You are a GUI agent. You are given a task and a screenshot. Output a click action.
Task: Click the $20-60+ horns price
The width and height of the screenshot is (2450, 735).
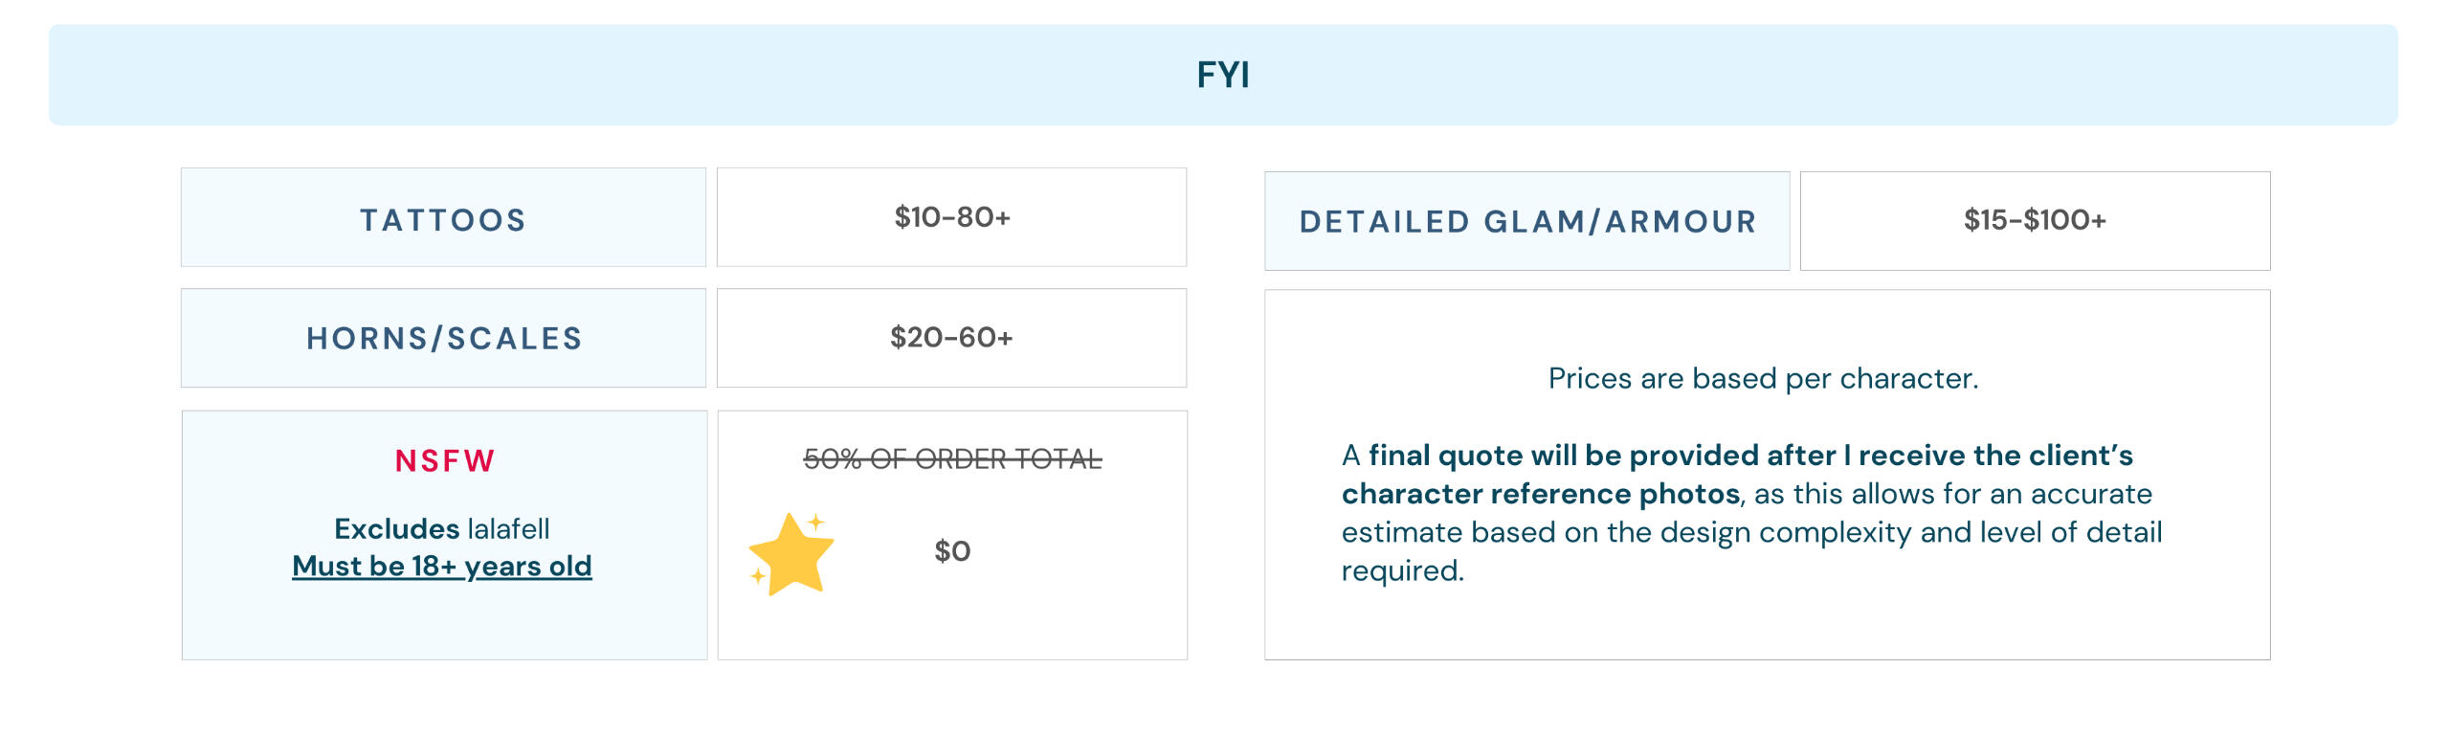click(951, 337)
